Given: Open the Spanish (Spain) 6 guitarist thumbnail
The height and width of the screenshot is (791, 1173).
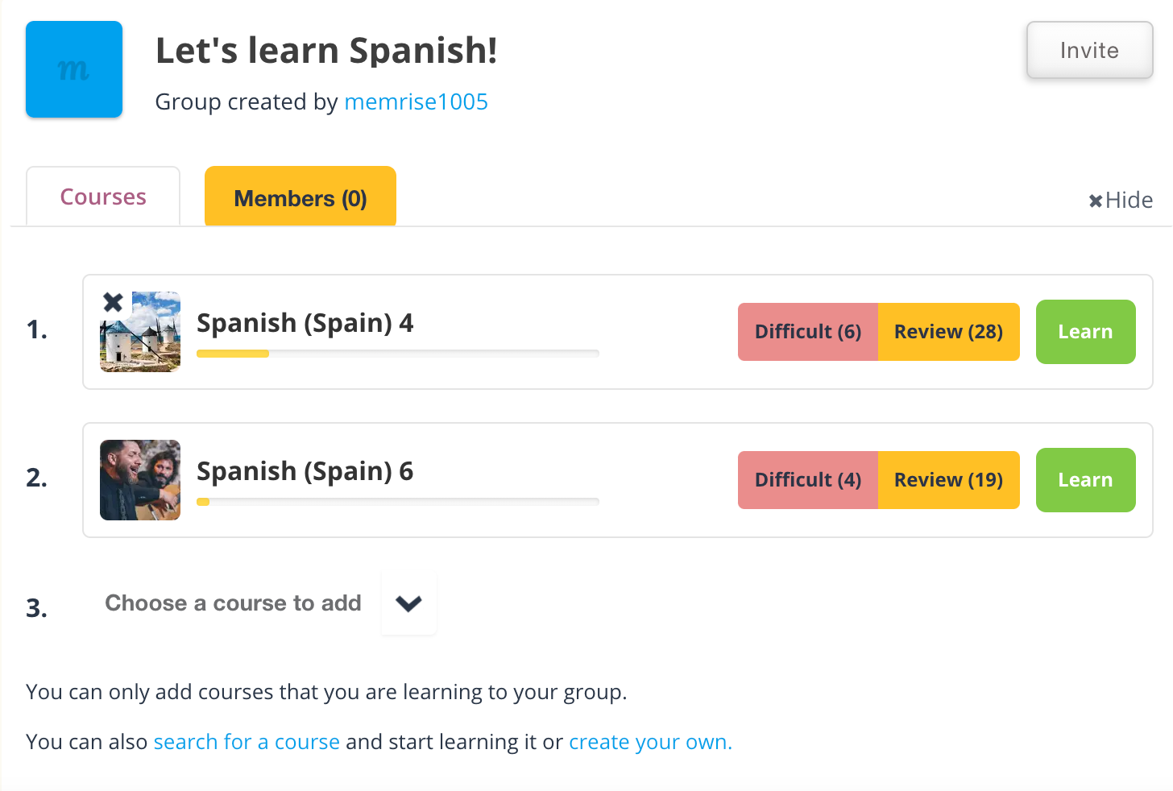Looking at the screenshot, I should tap(140, 480).
